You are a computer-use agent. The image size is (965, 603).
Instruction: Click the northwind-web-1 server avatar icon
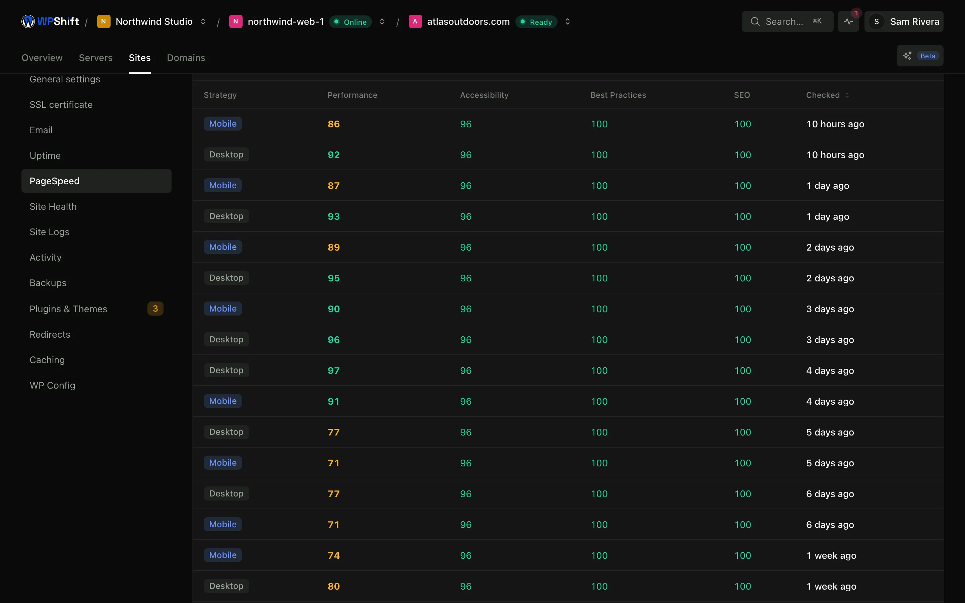click(236, 21)
